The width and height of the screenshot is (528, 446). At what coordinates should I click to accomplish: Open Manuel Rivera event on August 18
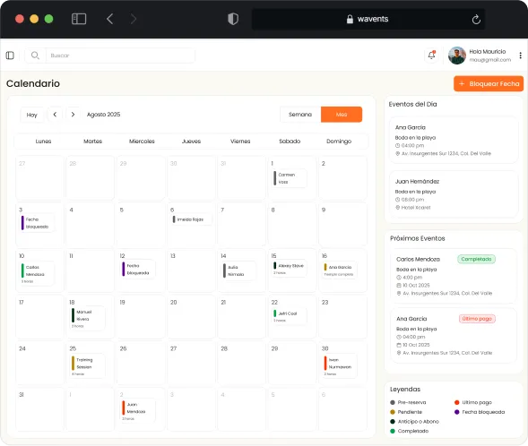(x=88, y=318)
